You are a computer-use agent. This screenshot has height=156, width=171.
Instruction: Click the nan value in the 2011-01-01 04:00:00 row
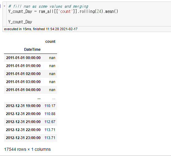pos(52,90)
